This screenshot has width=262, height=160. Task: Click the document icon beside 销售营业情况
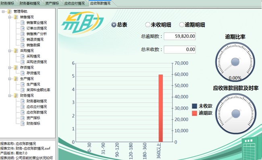pyautogui.click(x=23, y=23)
